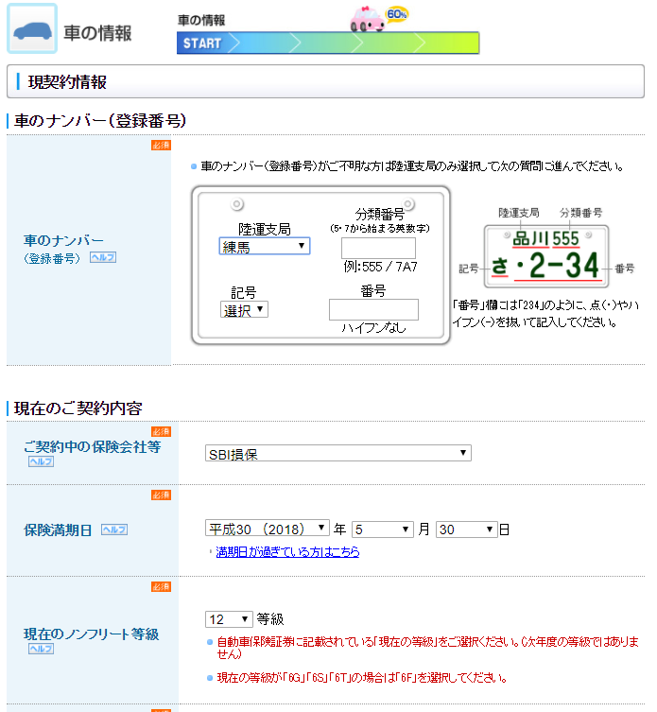Open the 陸運支局 dropdown showing 練馬
The image size is (657, 712).
[x=264, y=246]
